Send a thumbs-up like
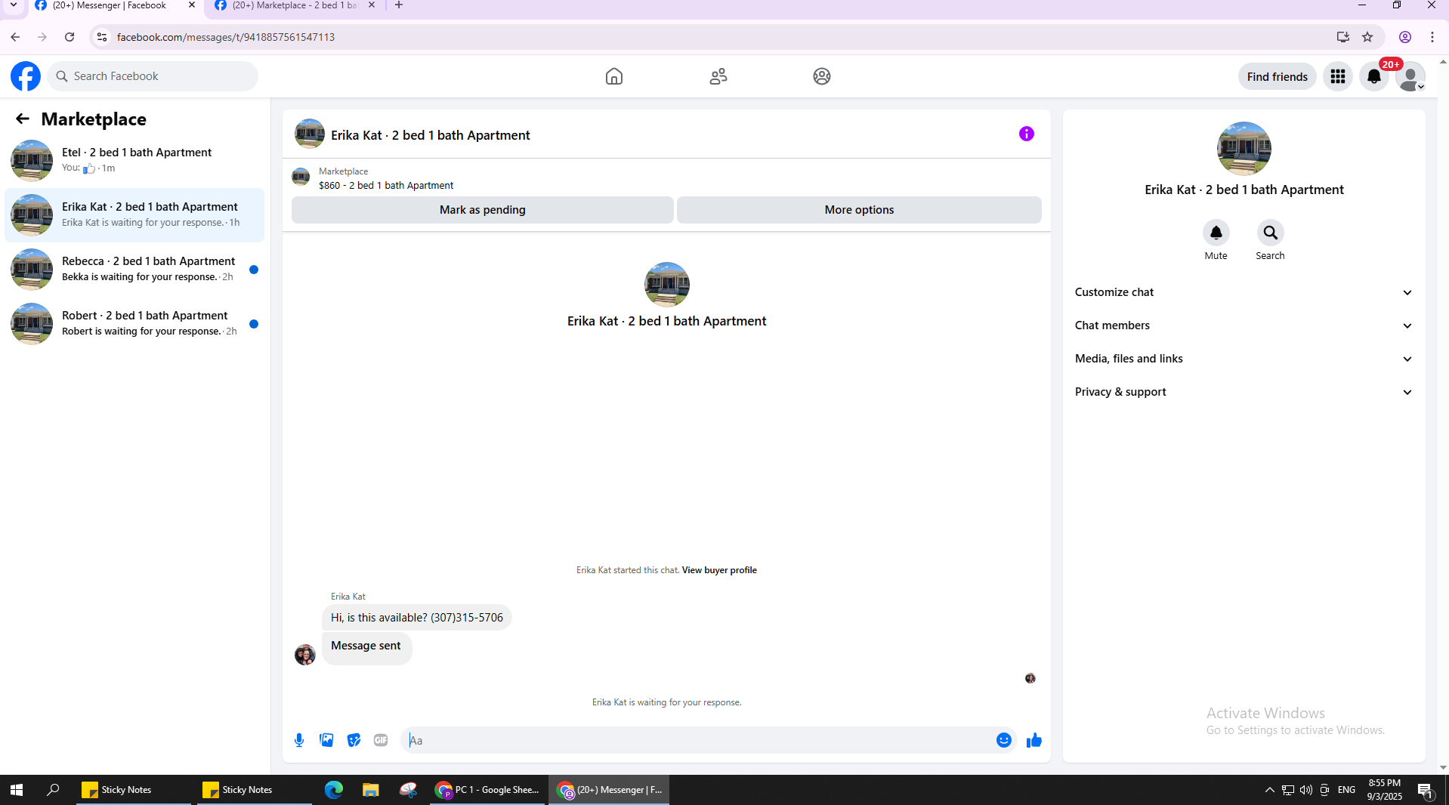Viewport: 1449px width, 805px height. (x=1034, y=740)
